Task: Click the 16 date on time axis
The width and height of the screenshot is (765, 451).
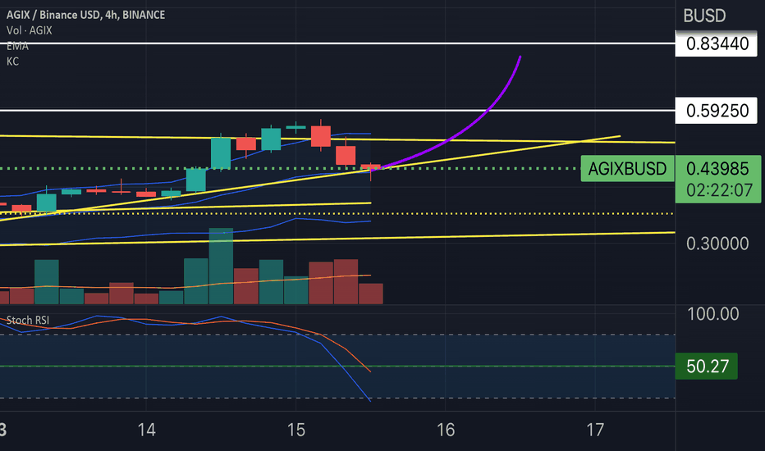Action: click(x=446, y=430)
